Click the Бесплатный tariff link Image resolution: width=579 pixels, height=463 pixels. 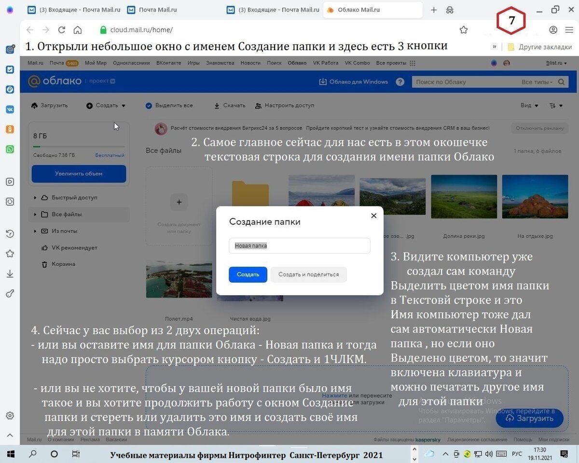coord(110,155)
